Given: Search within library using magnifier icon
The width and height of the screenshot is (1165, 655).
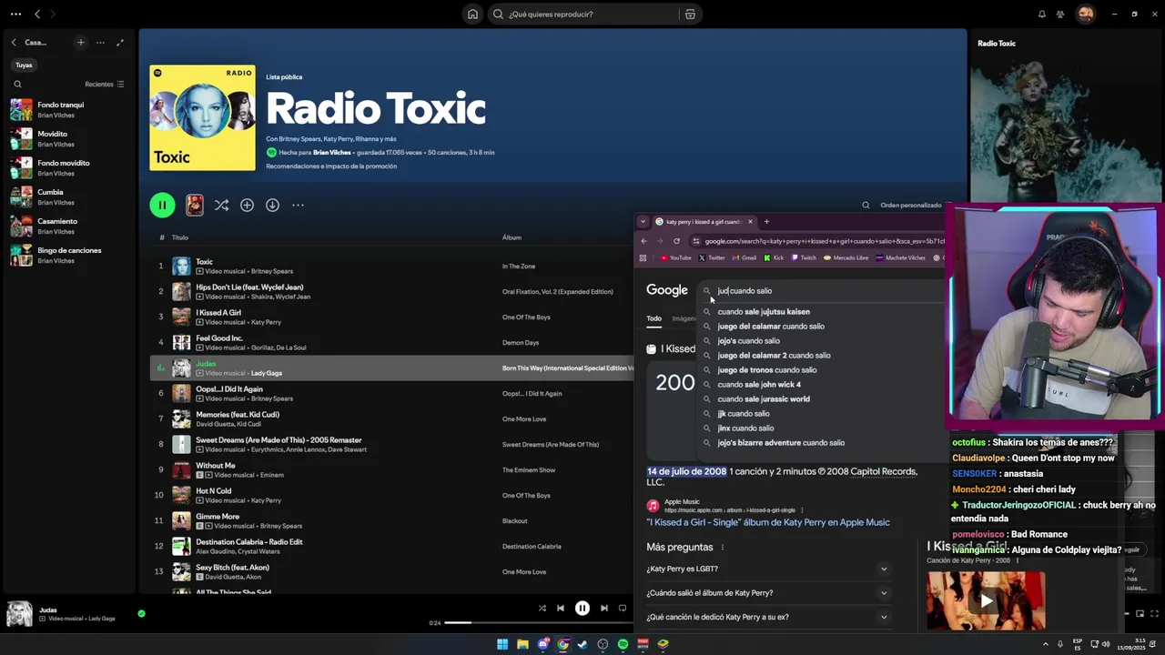Looking at the screenshot, I should 17,84.
